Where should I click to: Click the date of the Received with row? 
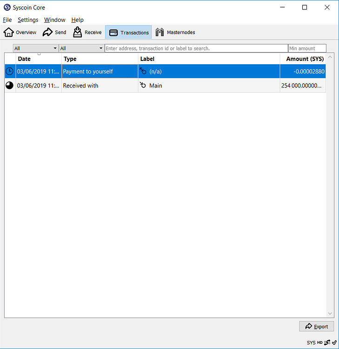pos(39,86)
